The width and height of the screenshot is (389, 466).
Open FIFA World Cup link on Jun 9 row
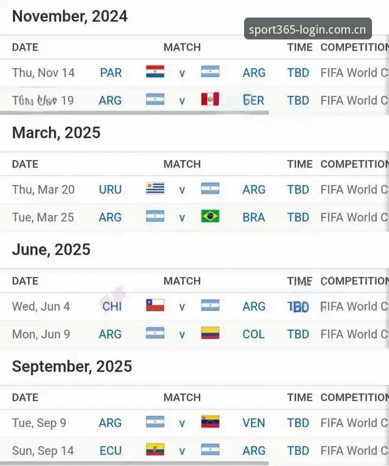[354, 335]
